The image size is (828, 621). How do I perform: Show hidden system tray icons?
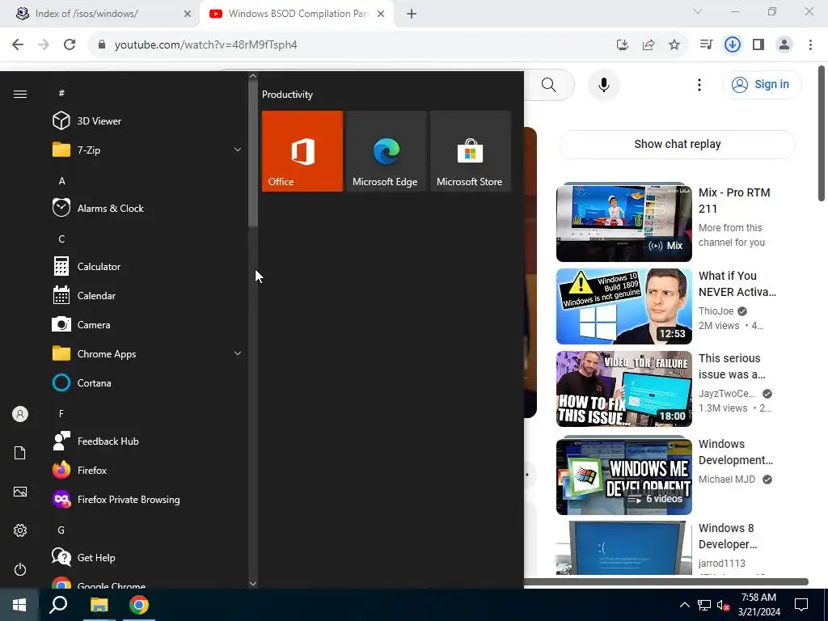click(684, 605)
